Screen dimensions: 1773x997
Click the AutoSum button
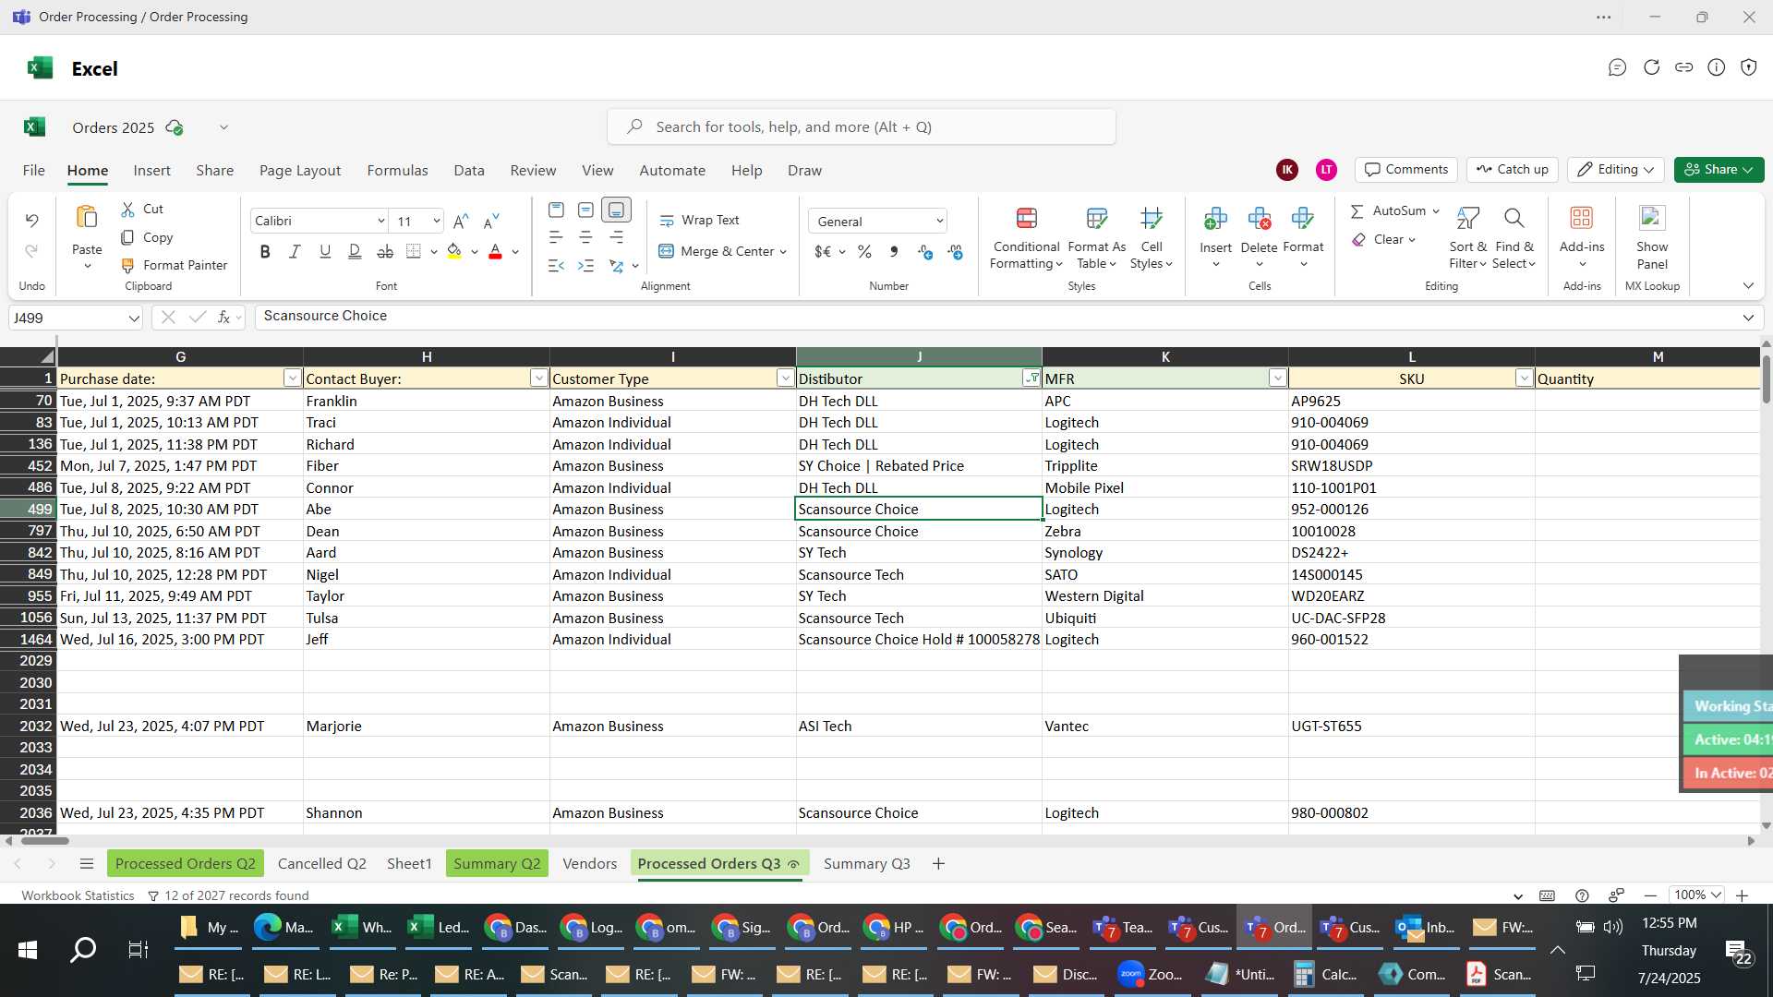[1389, 211]
